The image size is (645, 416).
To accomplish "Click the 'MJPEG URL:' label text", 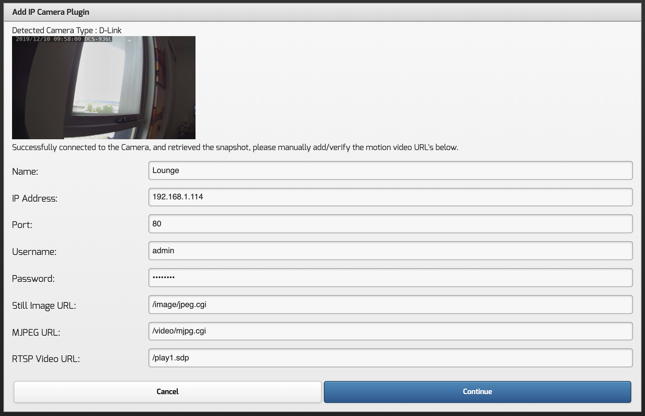I will 36,332.
